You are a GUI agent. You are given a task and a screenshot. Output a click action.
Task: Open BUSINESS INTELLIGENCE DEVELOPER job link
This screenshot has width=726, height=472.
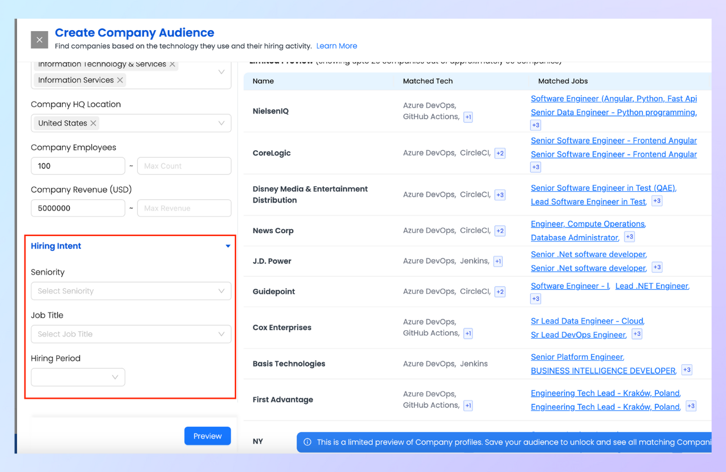603,370
